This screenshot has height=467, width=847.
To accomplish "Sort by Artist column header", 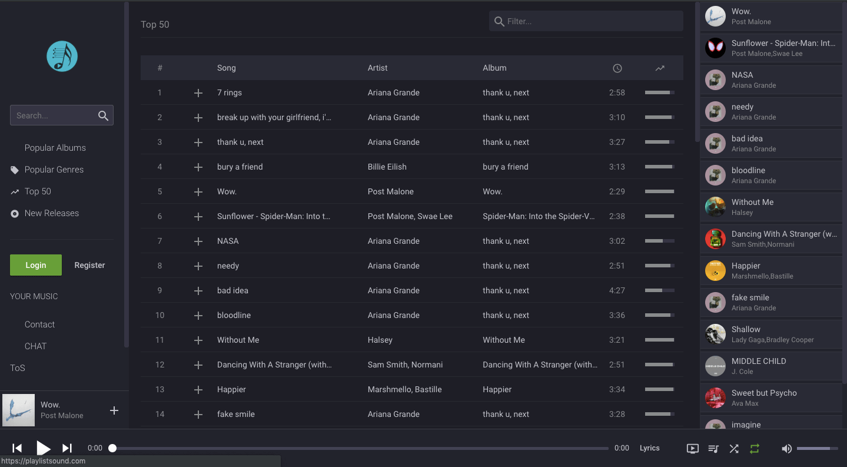I will (x=378, y=68).
